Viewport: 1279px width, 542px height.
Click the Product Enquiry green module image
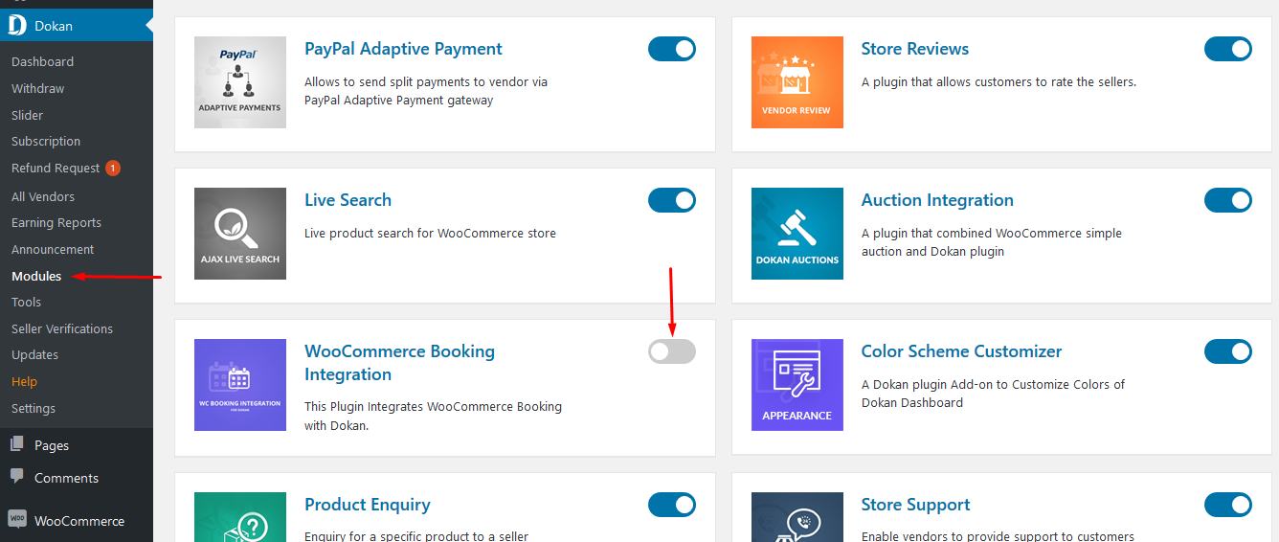[240, 517]
